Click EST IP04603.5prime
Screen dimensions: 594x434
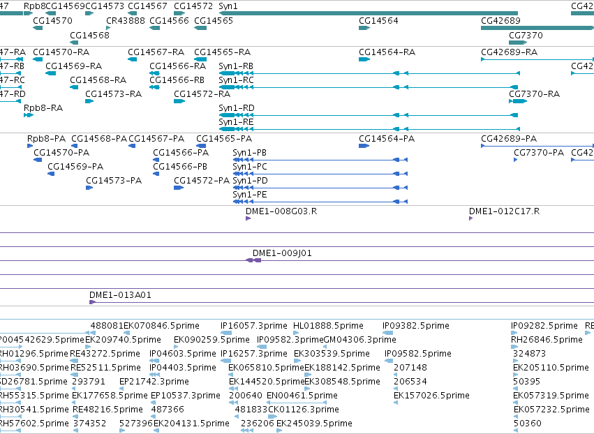coord(154,361)
